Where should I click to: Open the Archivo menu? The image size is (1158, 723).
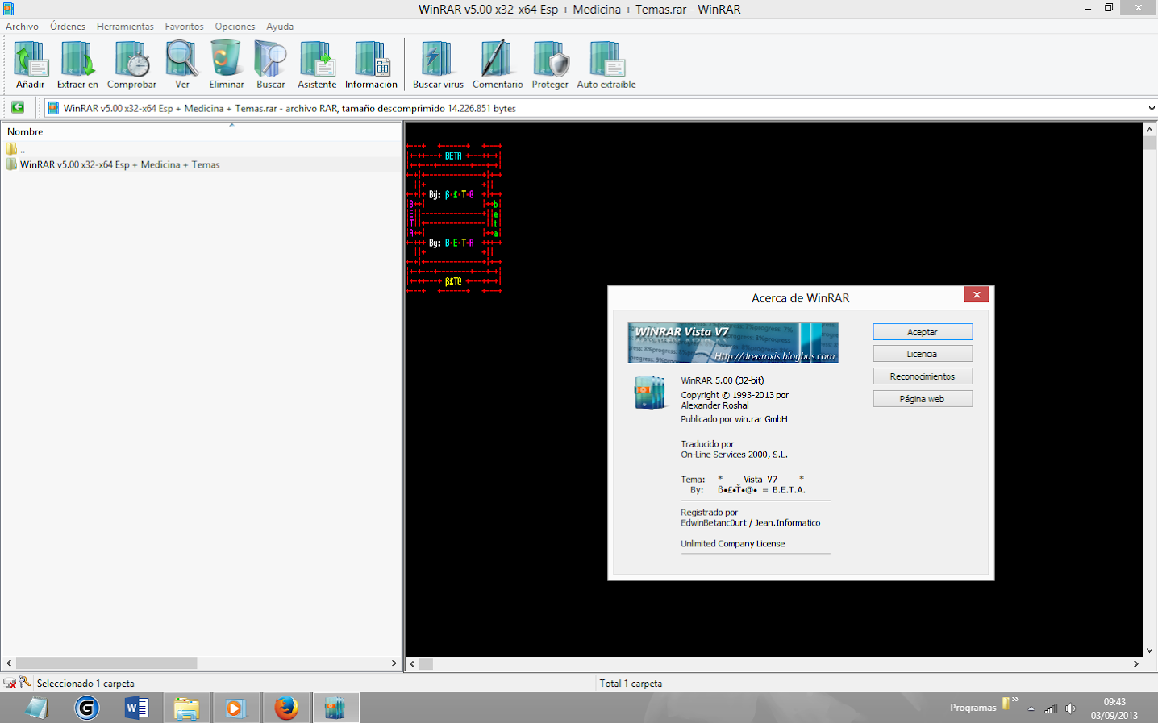click(22, 27)
